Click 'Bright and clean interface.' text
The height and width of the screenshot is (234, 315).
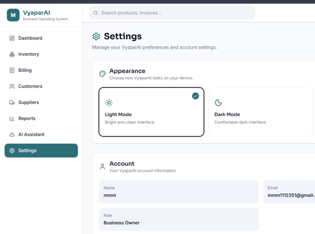(x=130, y=123)
